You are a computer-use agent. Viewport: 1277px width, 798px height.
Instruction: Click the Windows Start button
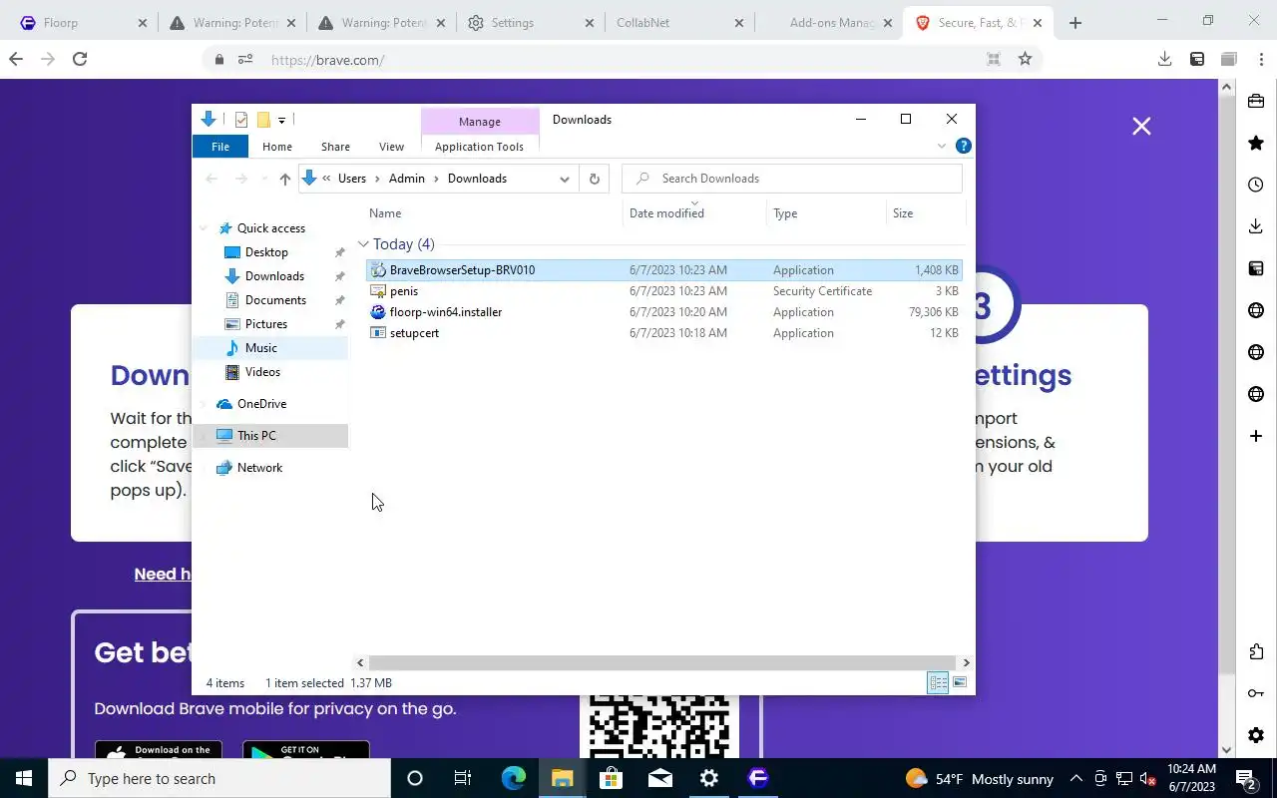tap(24, 778)
